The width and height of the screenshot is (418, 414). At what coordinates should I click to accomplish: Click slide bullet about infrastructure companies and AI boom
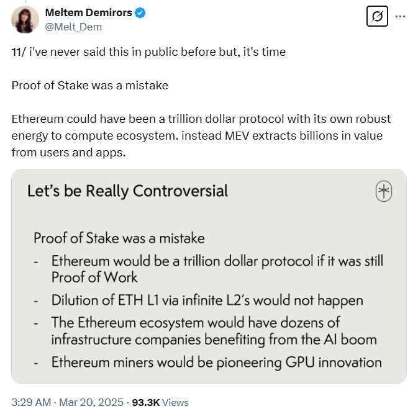click(x=214, y=331)
